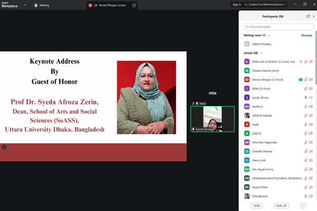Click the Mute all button

(281, 206)
